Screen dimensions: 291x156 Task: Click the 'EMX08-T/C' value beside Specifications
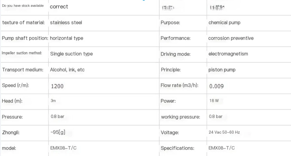point(222,148)
